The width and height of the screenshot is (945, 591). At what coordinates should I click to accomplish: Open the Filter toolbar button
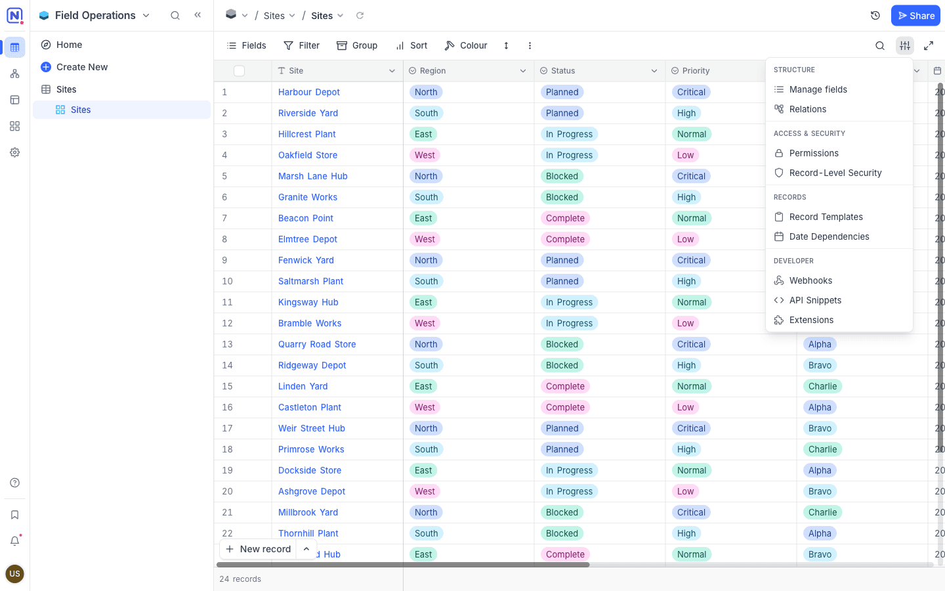pyautogui.click(x=301, y=45)
